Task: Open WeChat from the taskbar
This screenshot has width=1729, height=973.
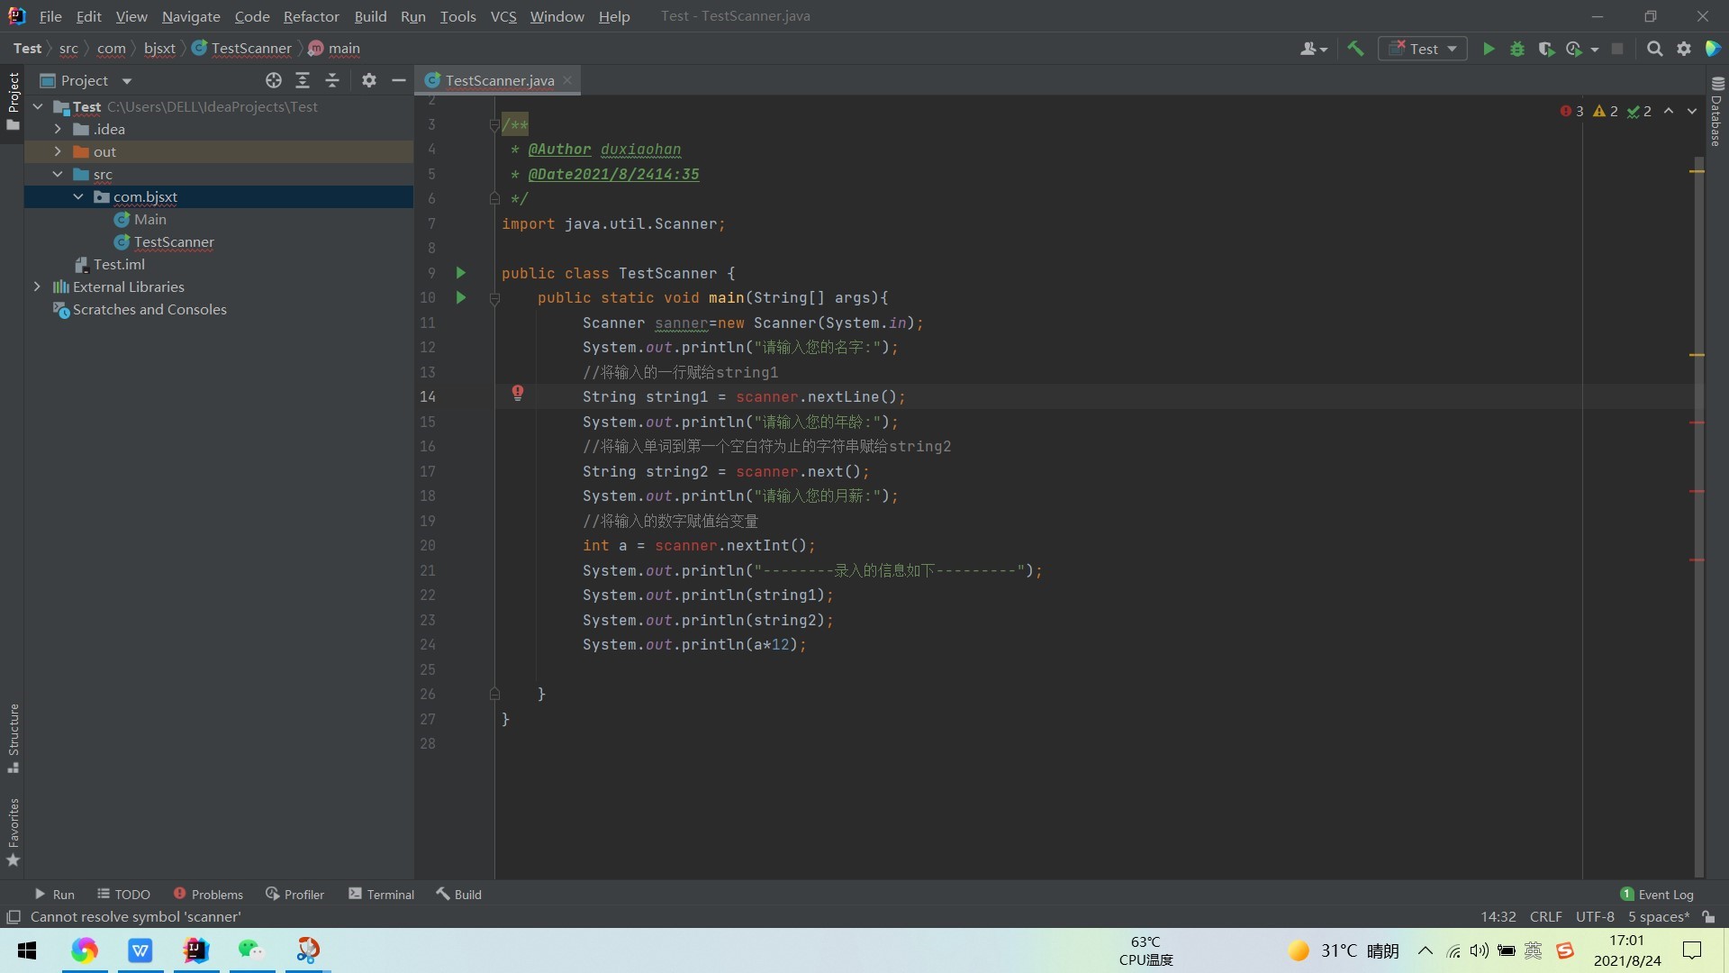Action: point(251,950)
